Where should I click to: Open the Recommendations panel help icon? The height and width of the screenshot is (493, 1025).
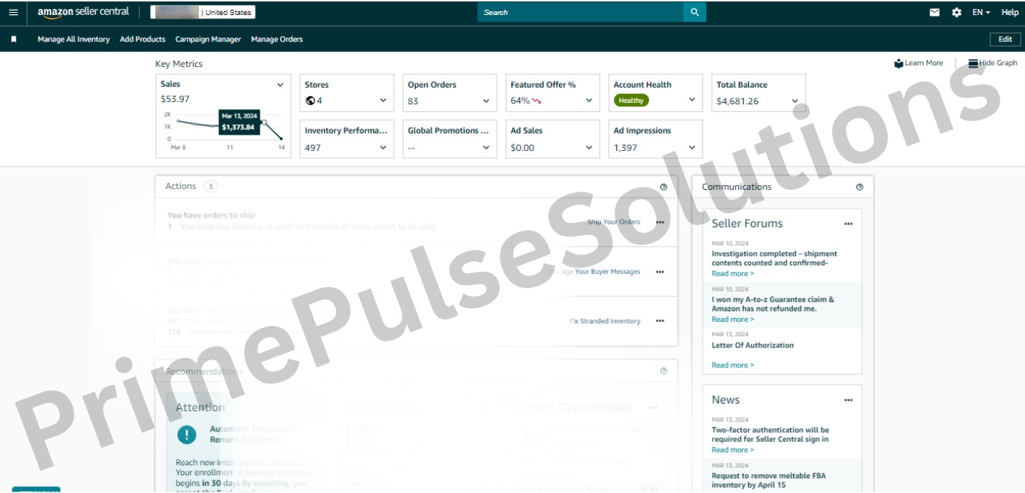point(663,371)
